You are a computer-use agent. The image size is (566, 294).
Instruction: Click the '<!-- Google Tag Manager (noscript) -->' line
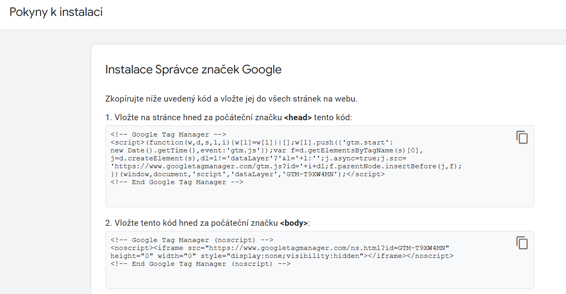point(192,240)
